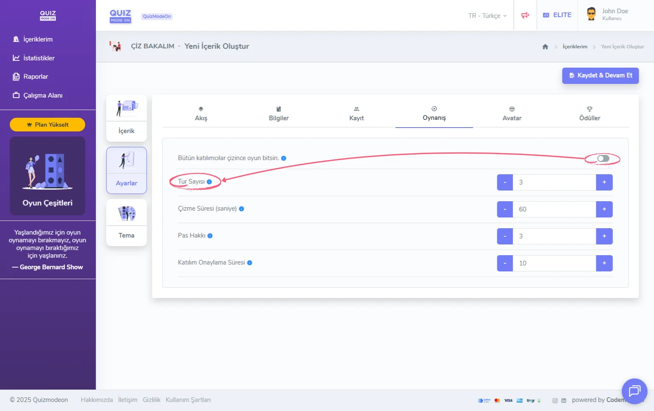
Task: Toggle end game when all participants draw
Action: pyautogui.click(x=603, y=159)
